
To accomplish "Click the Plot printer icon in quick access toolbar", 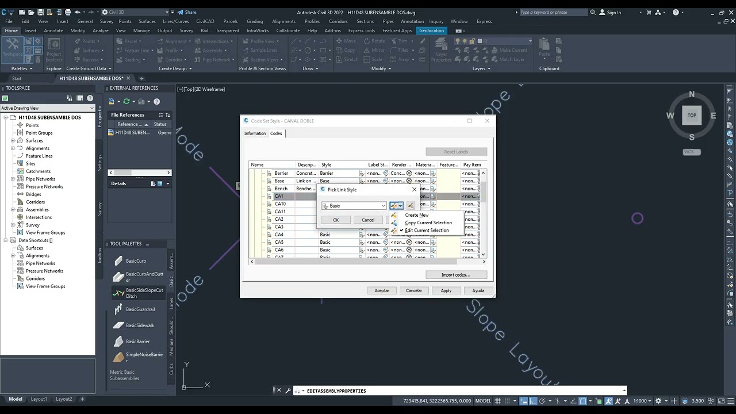I will point(68,12).
